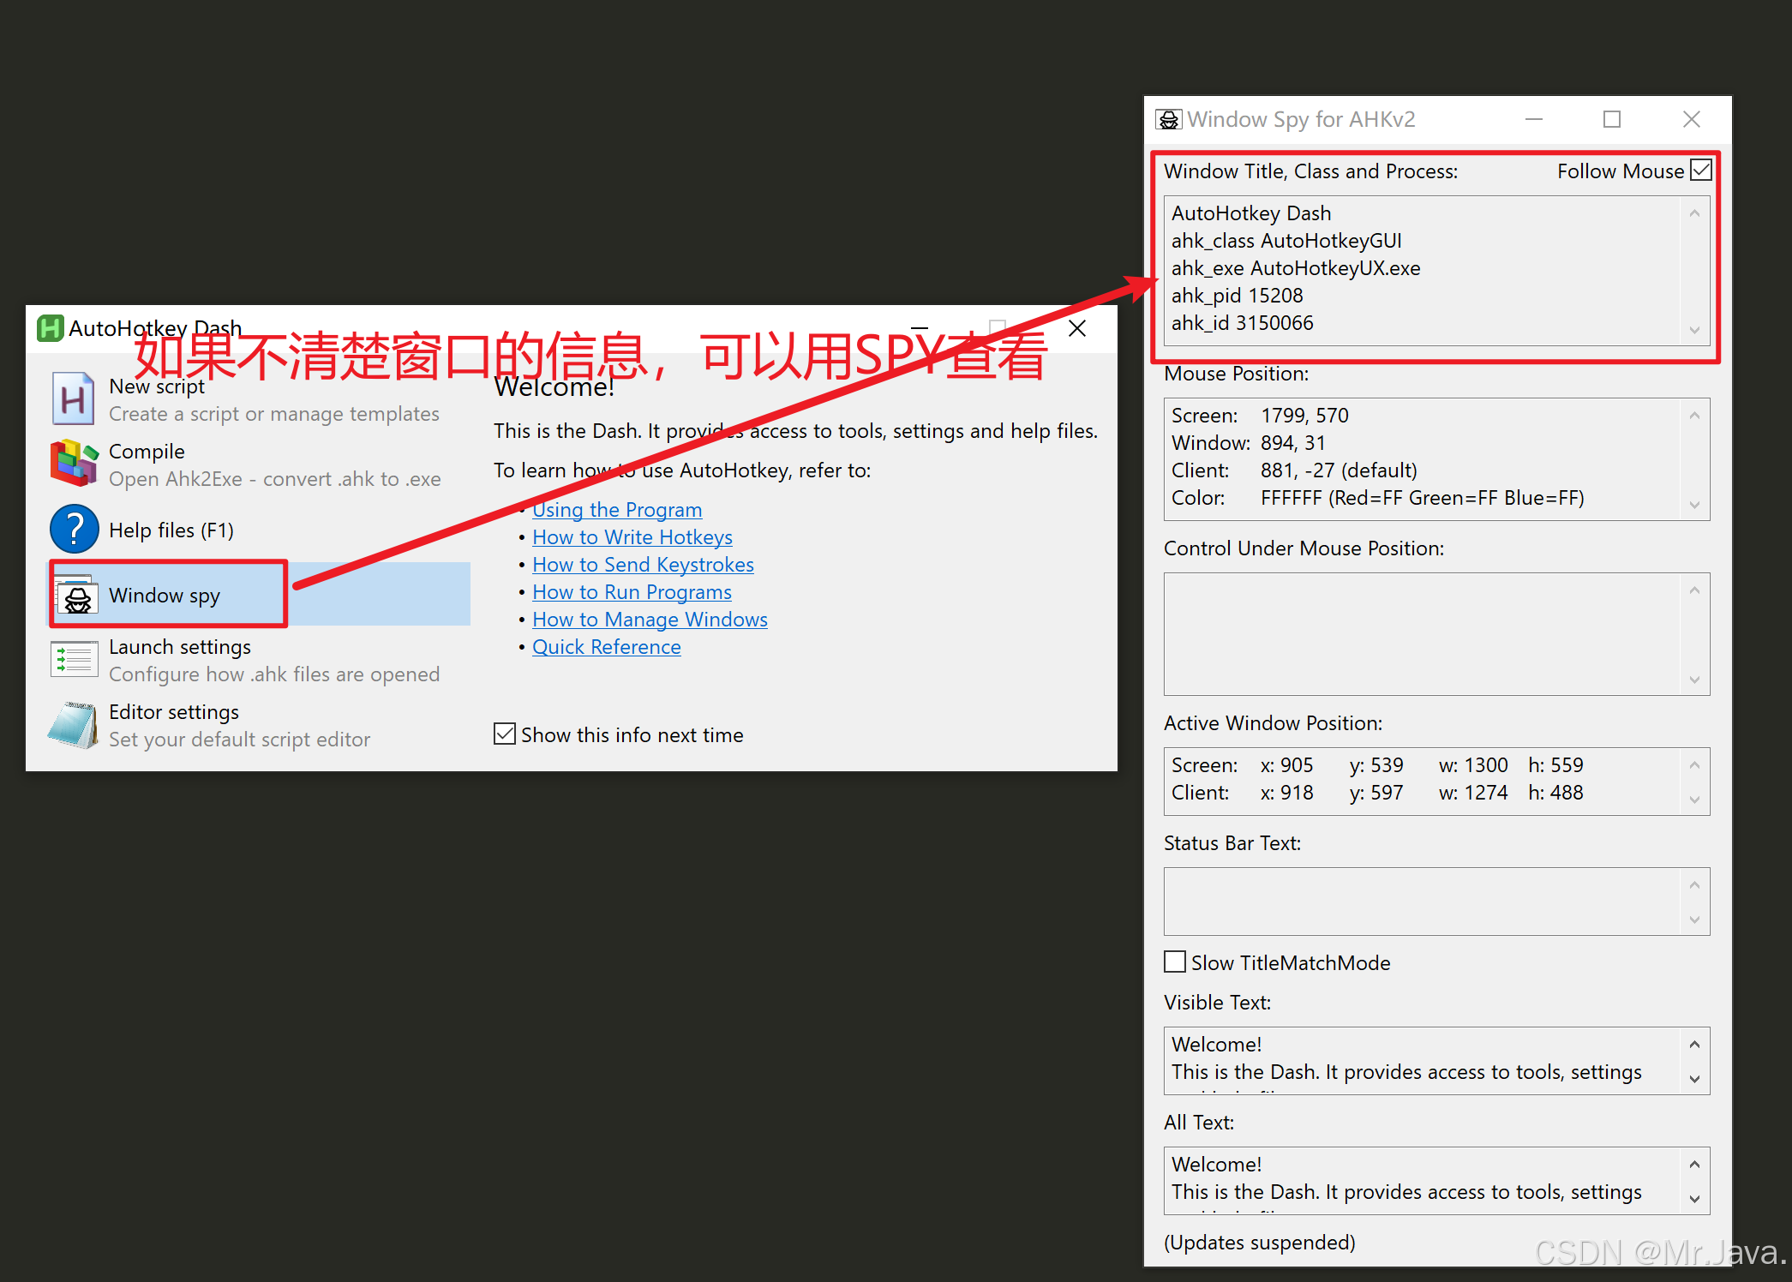Click the AutoHotkey Dash title bar icon
1792x1282 pixels.
pyautogui.click(x=50, y=328)
